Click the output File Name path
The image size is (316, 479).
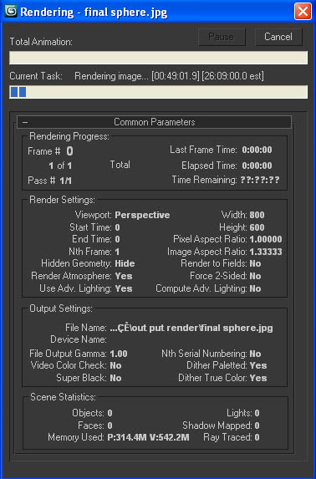tap(191, 328)
